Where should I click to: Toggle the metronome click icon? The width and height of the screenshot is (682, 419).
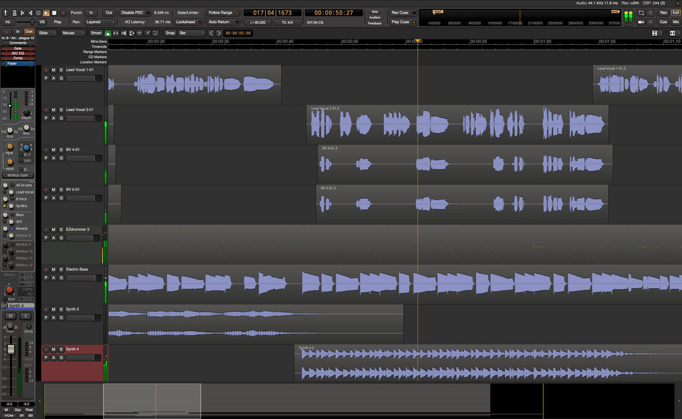click(15, 13)
